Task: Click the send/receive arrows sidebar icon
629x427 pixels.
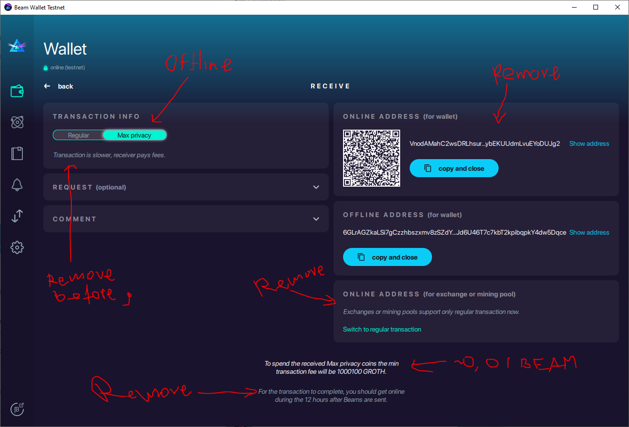Action: point(17,216)
